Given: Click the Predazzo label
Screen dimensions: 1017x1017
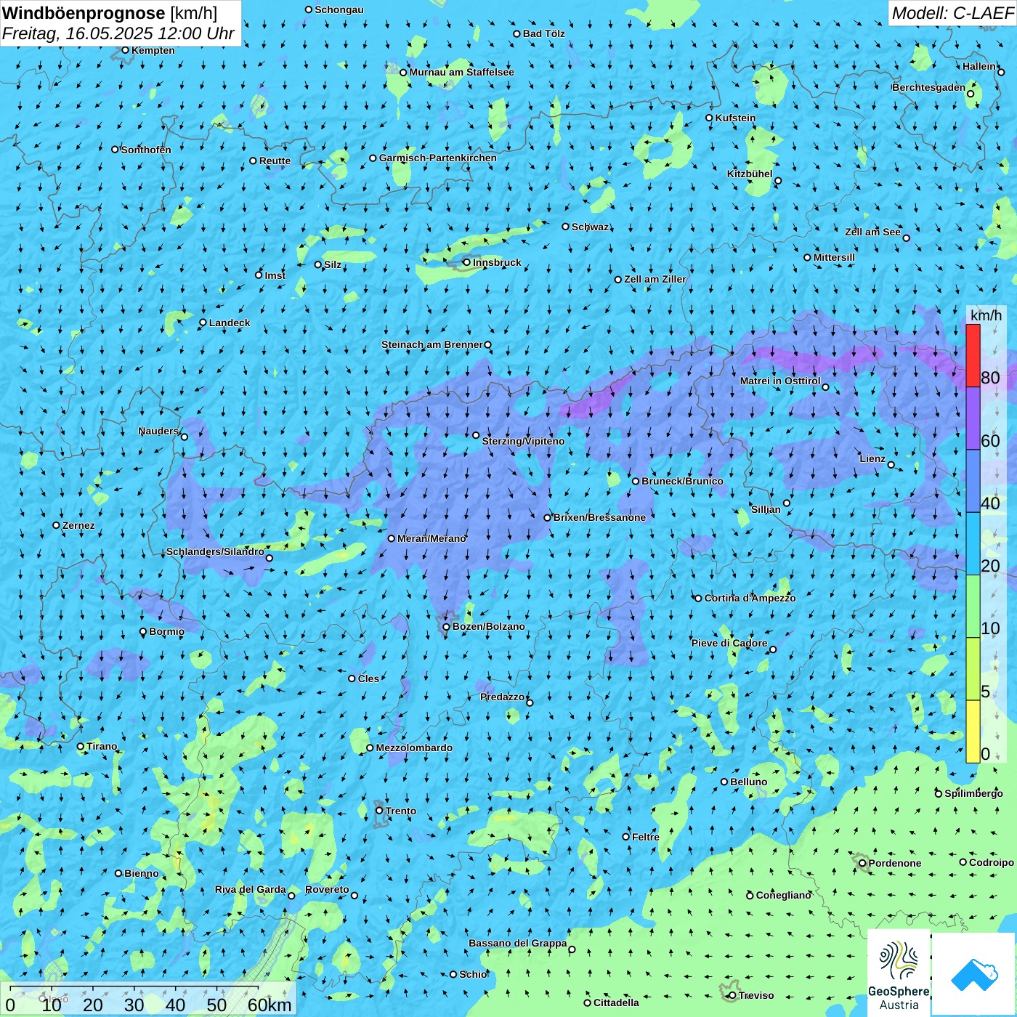Looking at the screenshot, I should click(x=503, y=697).
